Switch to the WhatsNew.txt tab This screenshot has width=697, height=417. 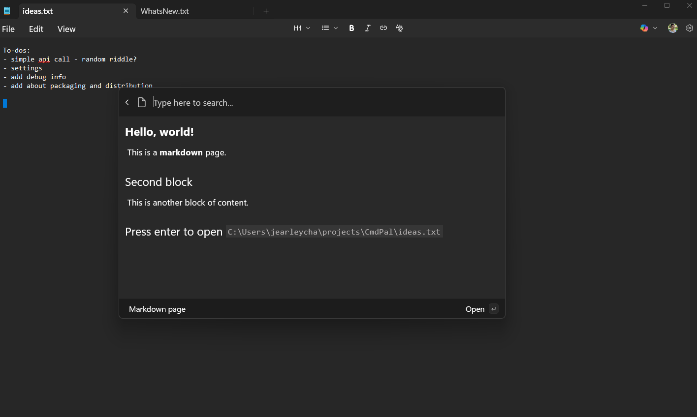(x=164, y=10)
